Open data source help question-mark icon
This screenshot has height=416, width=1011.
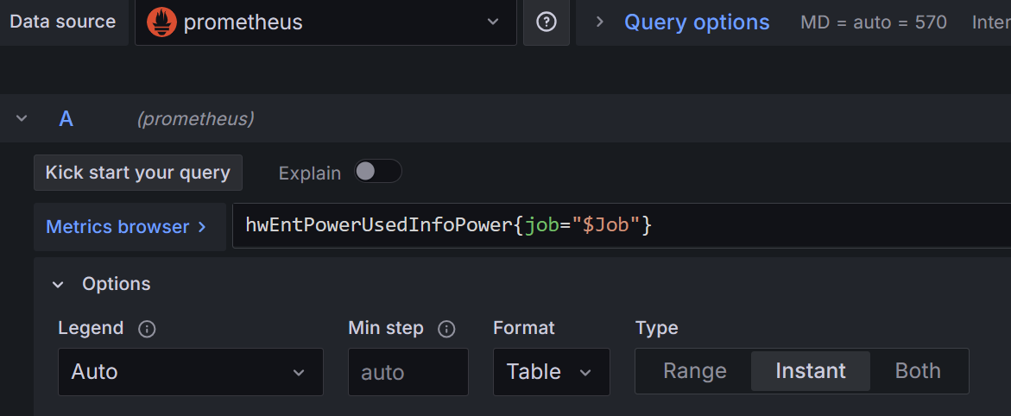coord(547,22)
